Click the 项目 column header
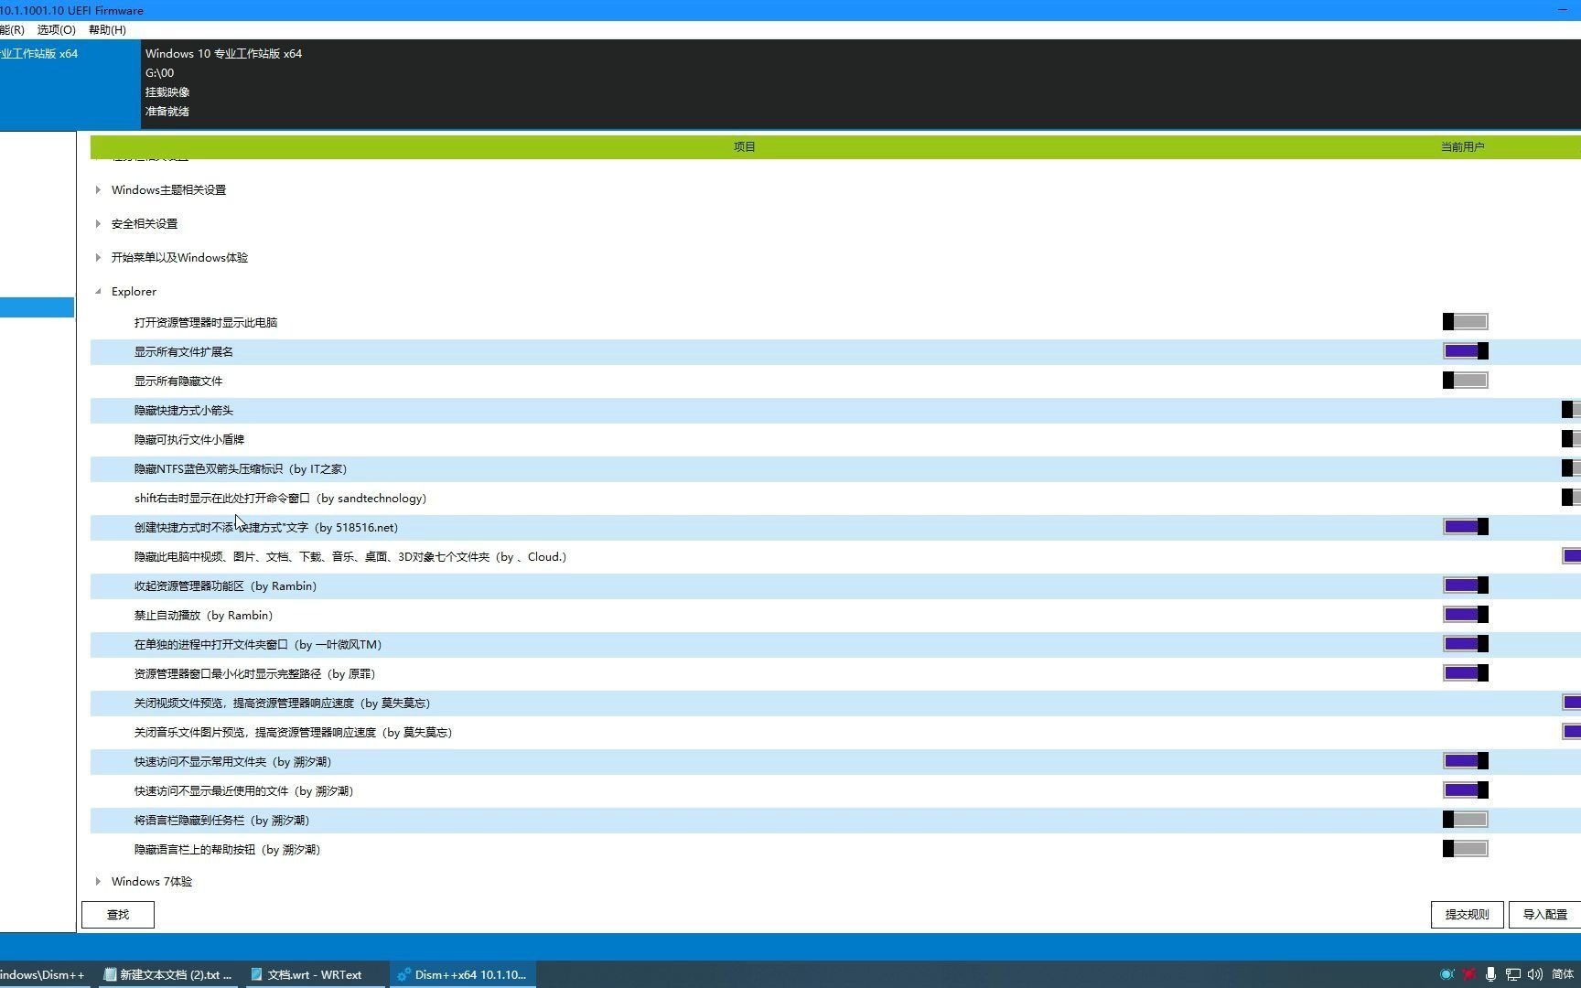The height and width of the screenshot is (988, 1581). pos(744,146)
